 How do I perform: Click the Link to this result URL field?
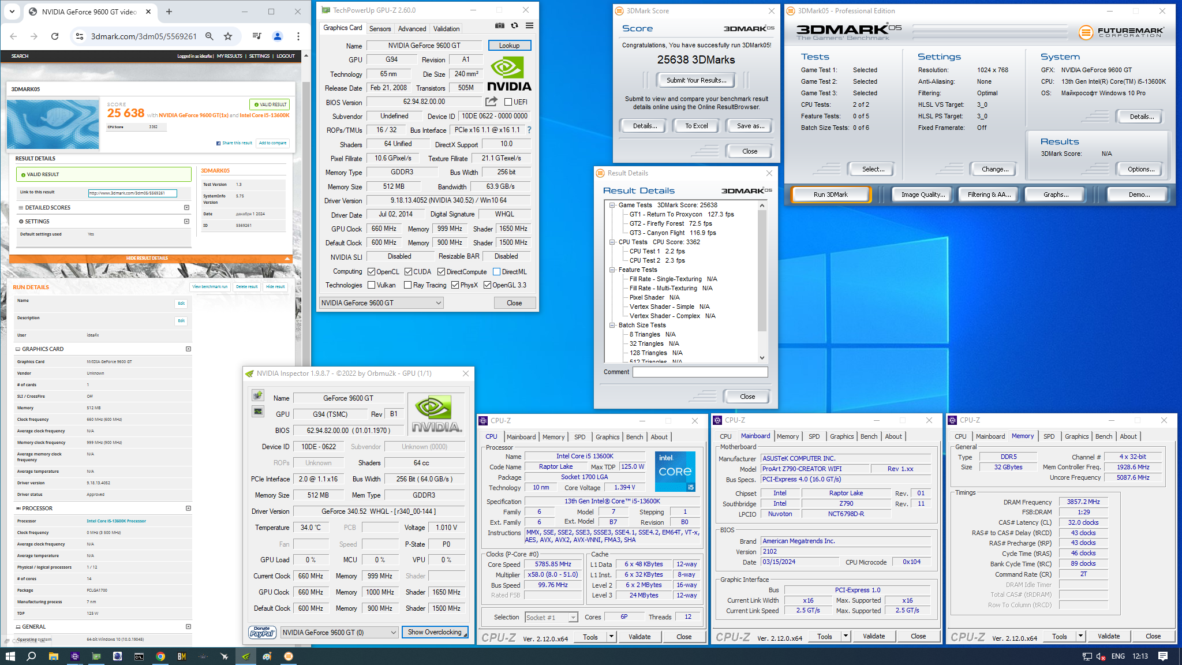click(x=132, y=193)
